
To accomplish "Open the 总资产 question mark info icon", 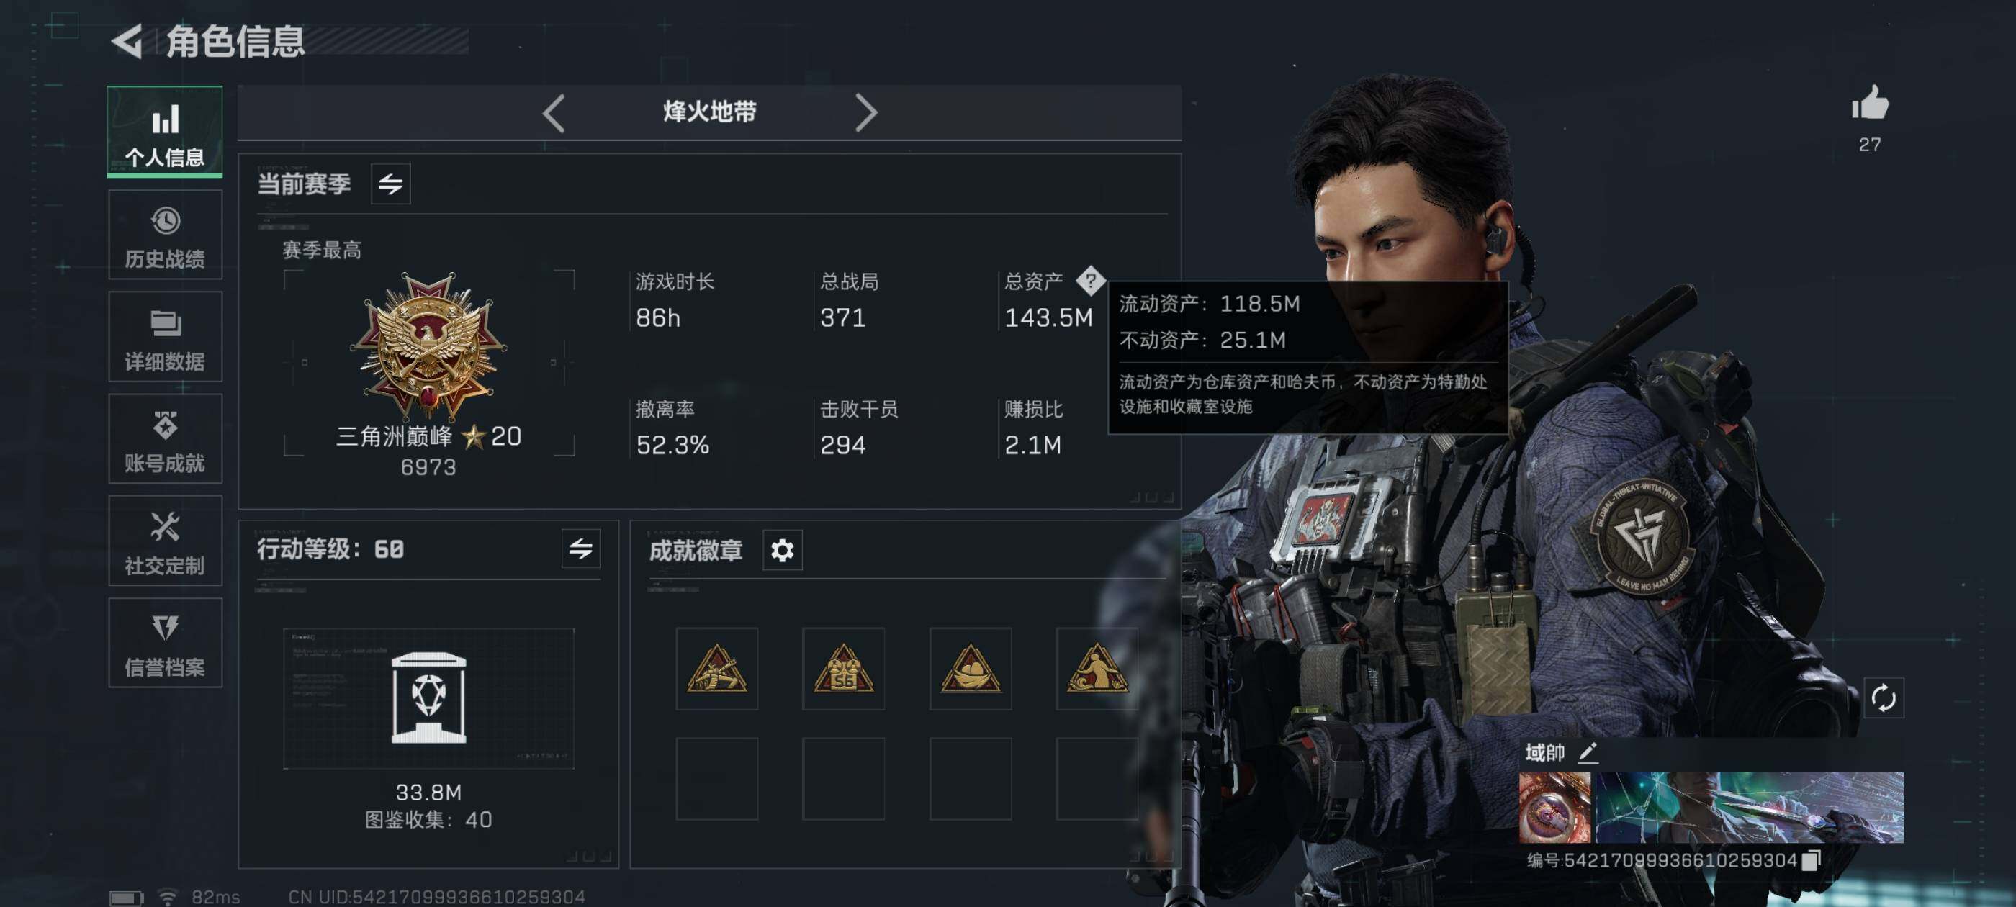I will click(1089, 280).
